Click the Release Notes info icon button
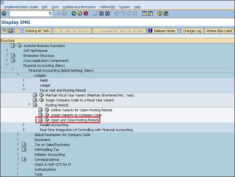Screen dimensions: 235x177 (163, 31)
